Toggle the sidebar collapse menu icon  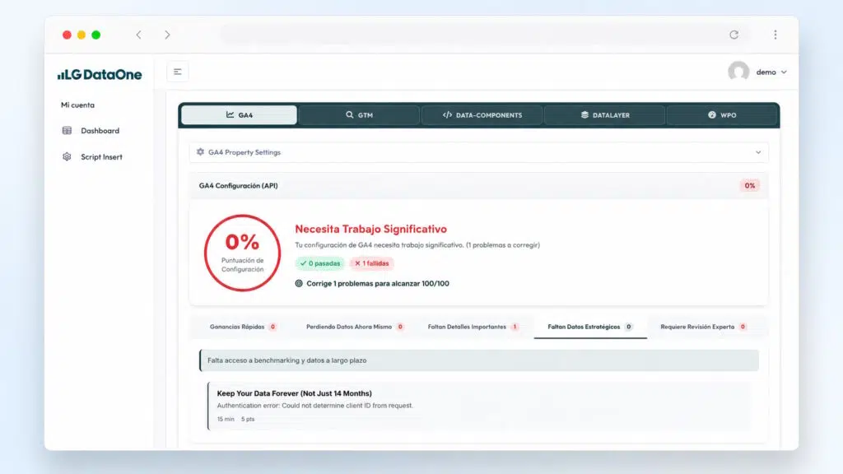tap(178, 72)
